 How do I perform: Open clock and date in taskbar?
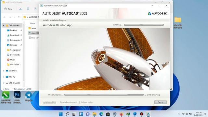tap(198, 114)
